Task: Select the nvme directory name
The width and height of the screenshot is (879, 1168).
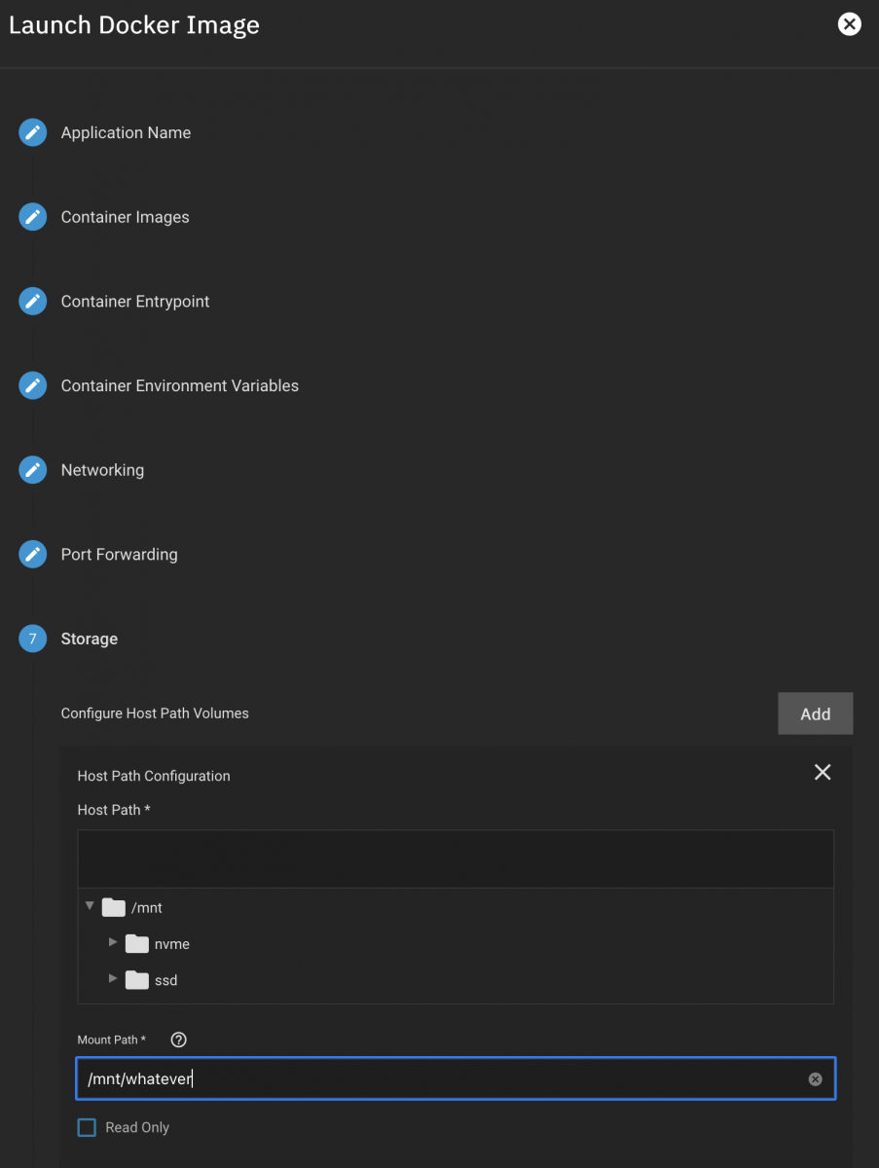Action: 172,944
